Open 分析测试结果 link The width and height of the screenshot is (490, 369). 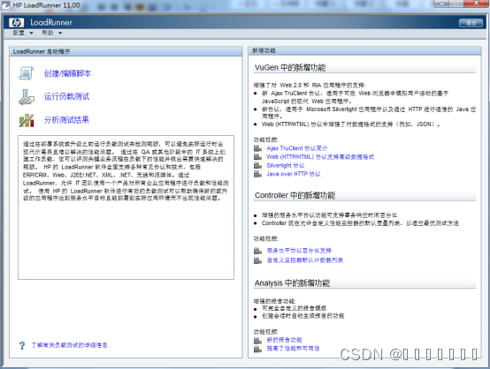[x=66, y=120]
